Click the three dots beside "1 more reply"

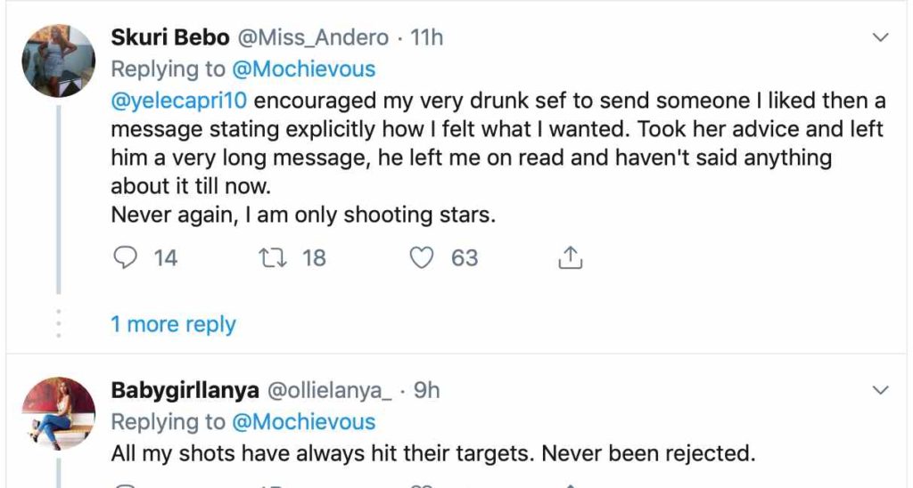point(59,324)
